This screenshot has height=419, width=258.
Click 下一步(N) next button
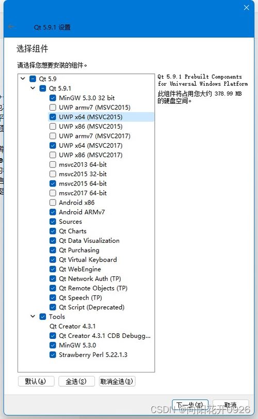coord(190,405)
